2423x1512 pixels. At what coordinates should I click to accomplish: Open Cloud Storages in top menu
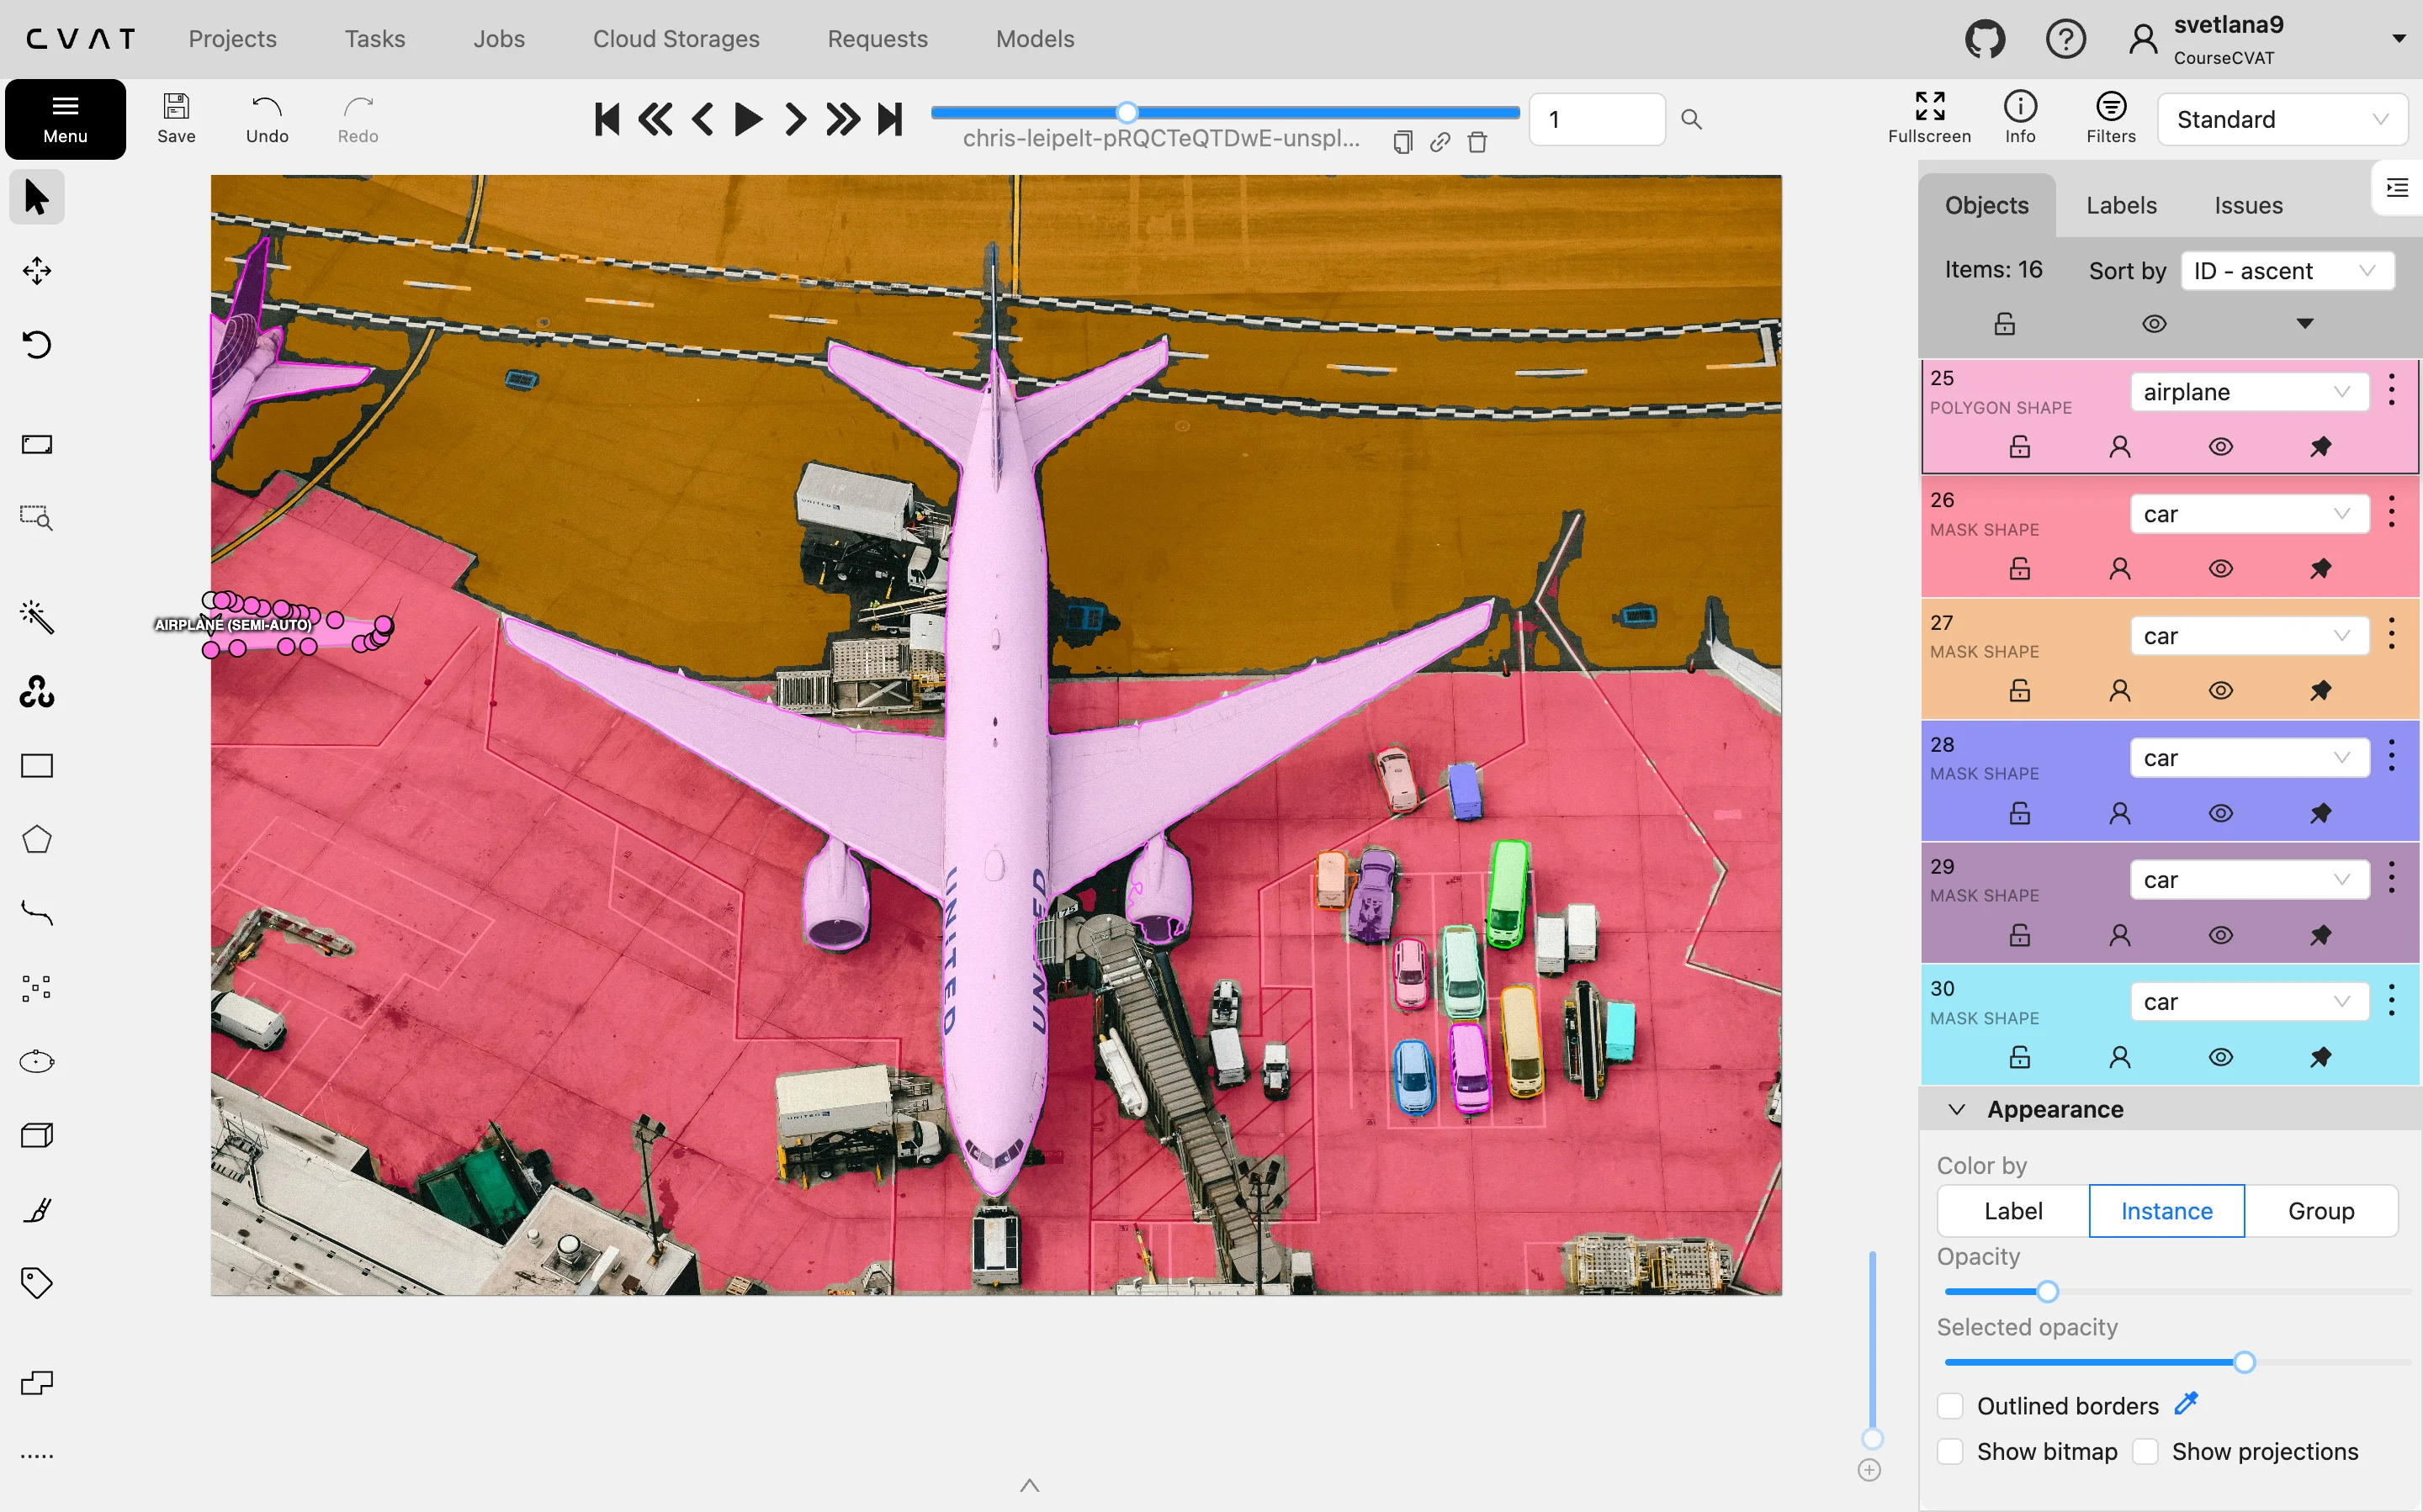[x=676, y=39]
